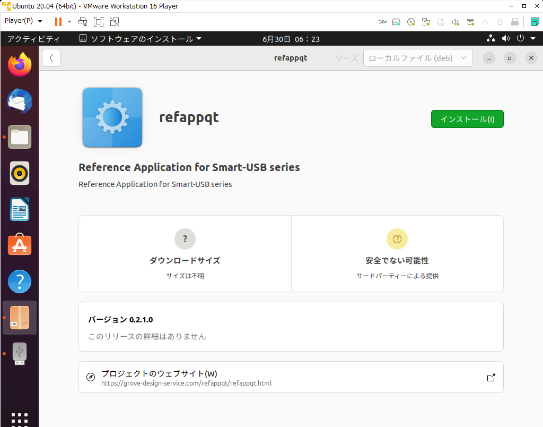Screen dimensions: 543x427
Task: Click the download size question-mark icon
Action: click(x=185, y=239)
